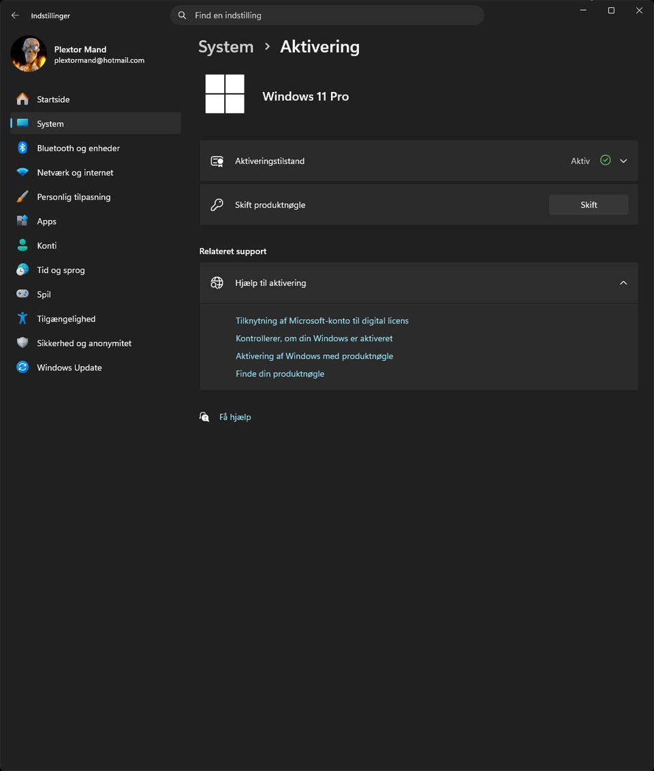The height and width of the screenshot is (771, 654).
Task: Click the Startside home icon
Action: click(22, 99)
